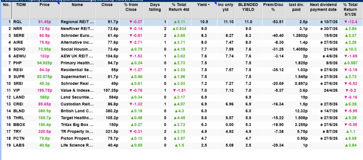Screen dimensions: 363x160
Task: Click the blue corner marker on last column header
Action: point(361,3)
